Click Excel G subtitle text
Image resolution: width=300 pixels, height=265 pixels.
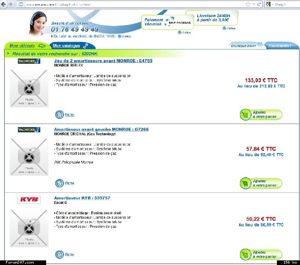pos(60,203)
